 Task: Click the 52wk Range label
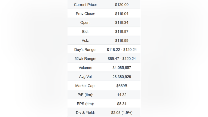coord(85,59)
